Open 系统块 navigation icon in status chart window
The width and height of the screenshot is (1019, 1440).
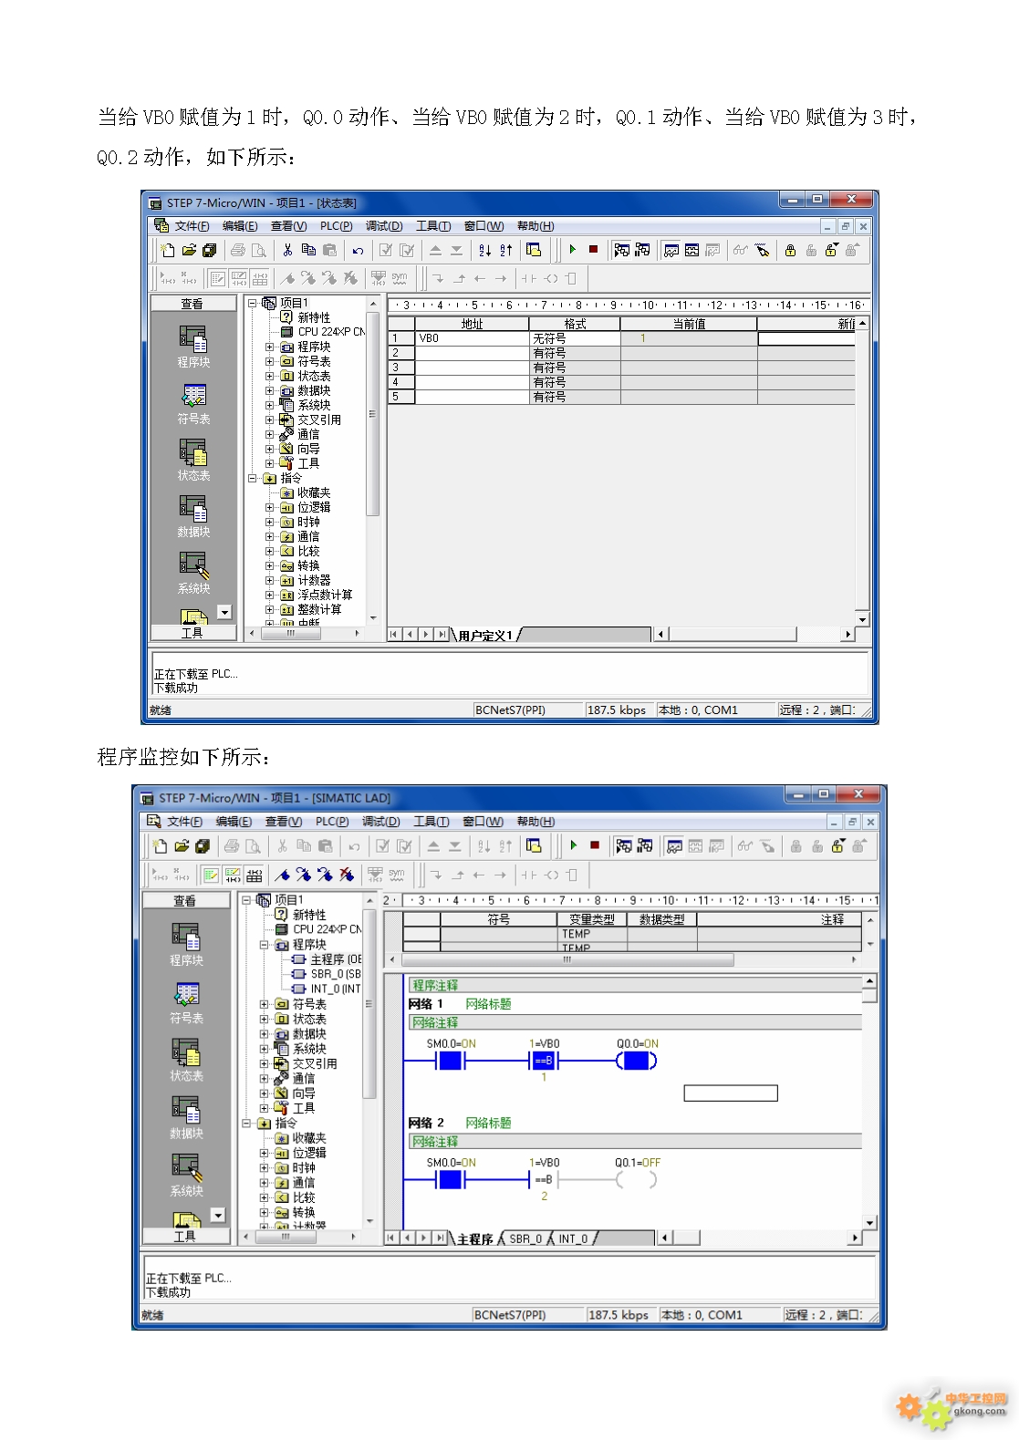click(193, 574)
